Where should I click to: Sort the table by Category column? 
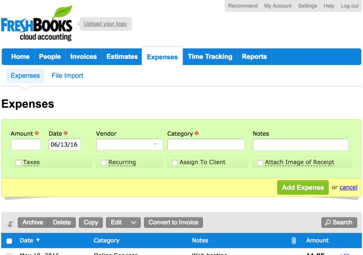pos(106,240)
